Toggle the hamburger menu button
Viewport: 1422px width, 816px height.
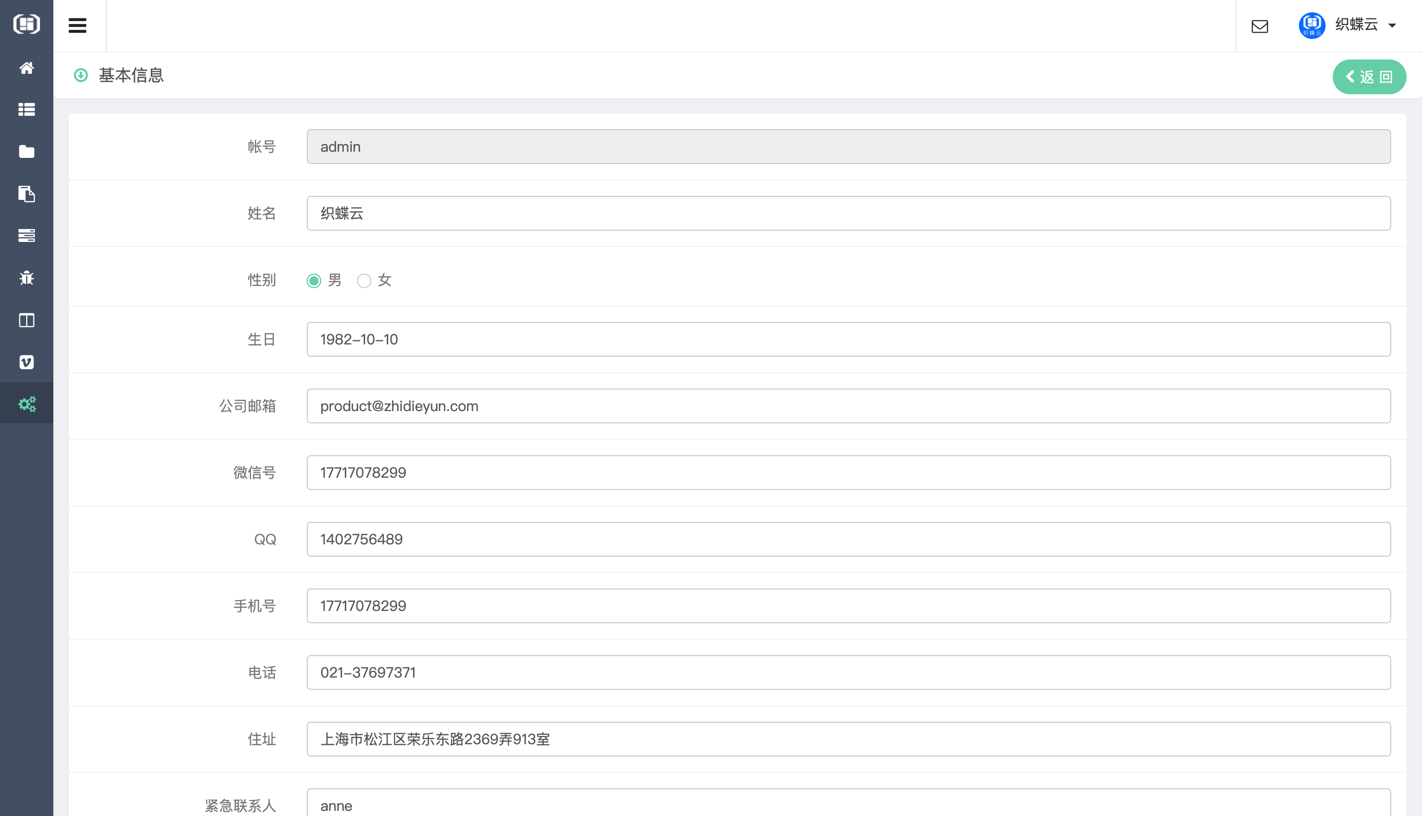tap(77, 25)
